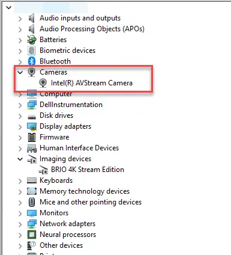The image size is (231, 255).
Task: Collapse the root computer node
Action: [x=9, y=7]
